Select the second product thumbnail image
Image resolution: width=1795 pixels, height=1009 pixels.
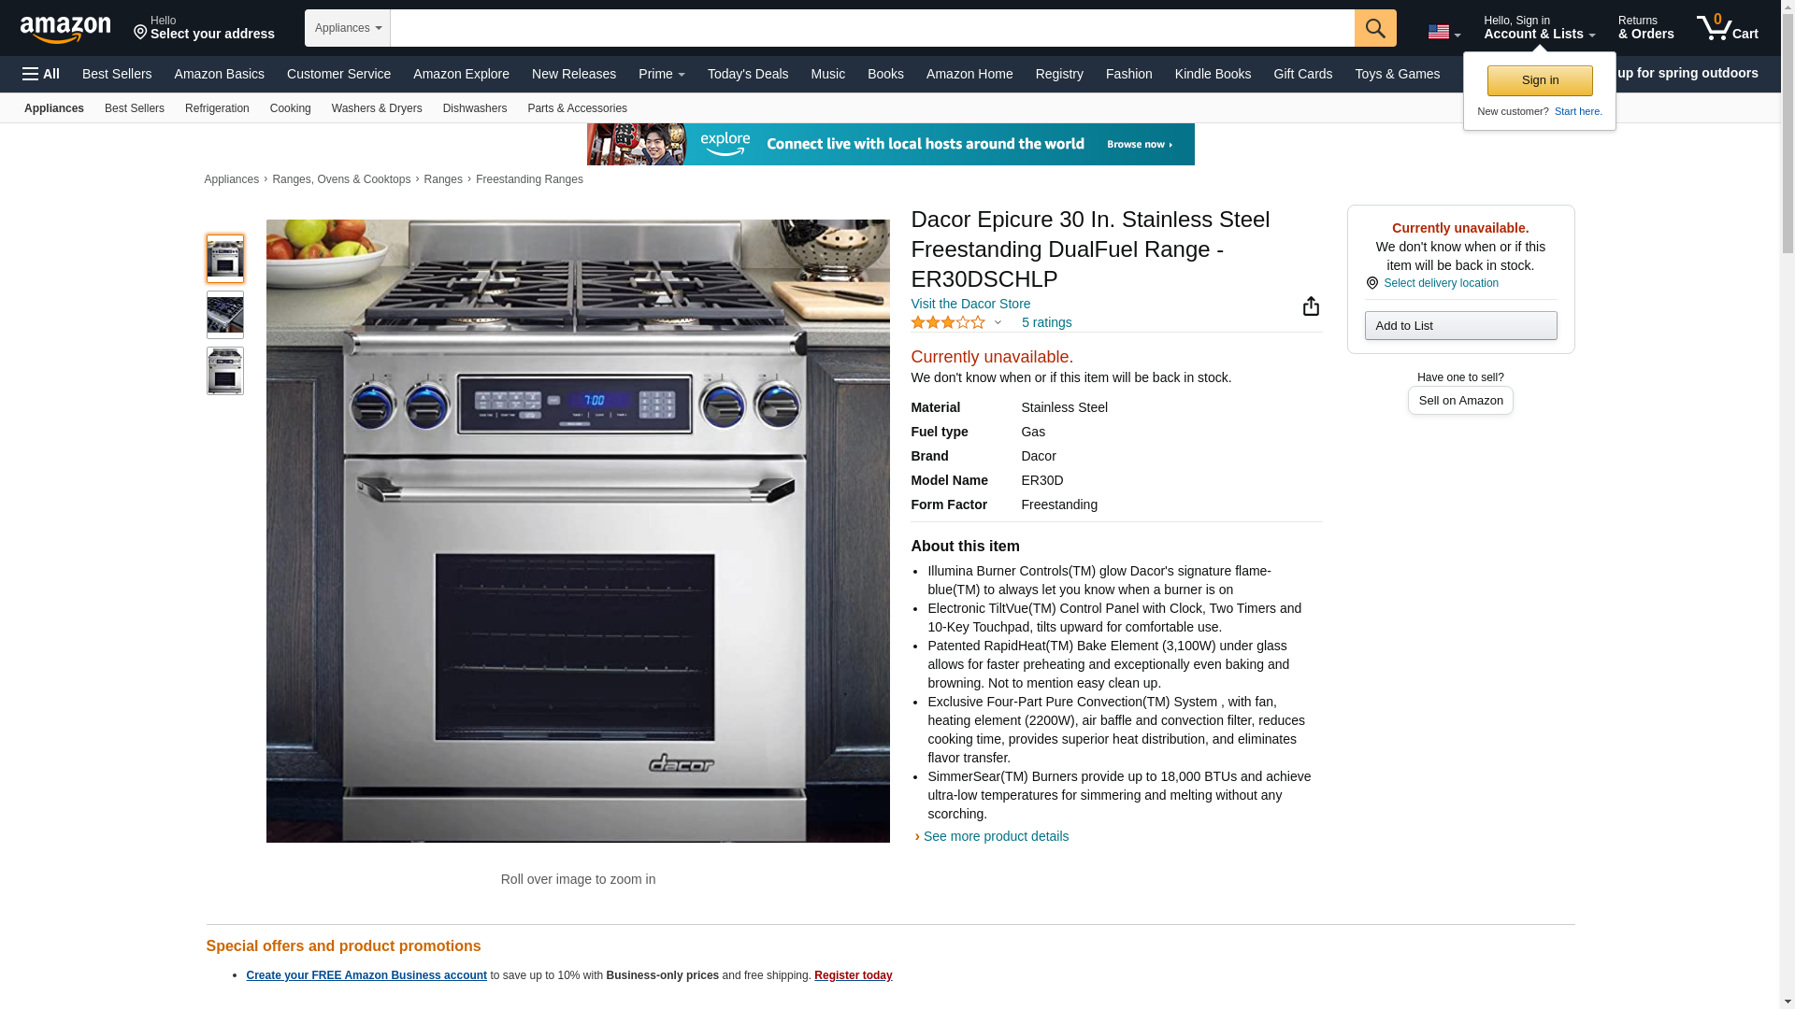tap(225, 315)
